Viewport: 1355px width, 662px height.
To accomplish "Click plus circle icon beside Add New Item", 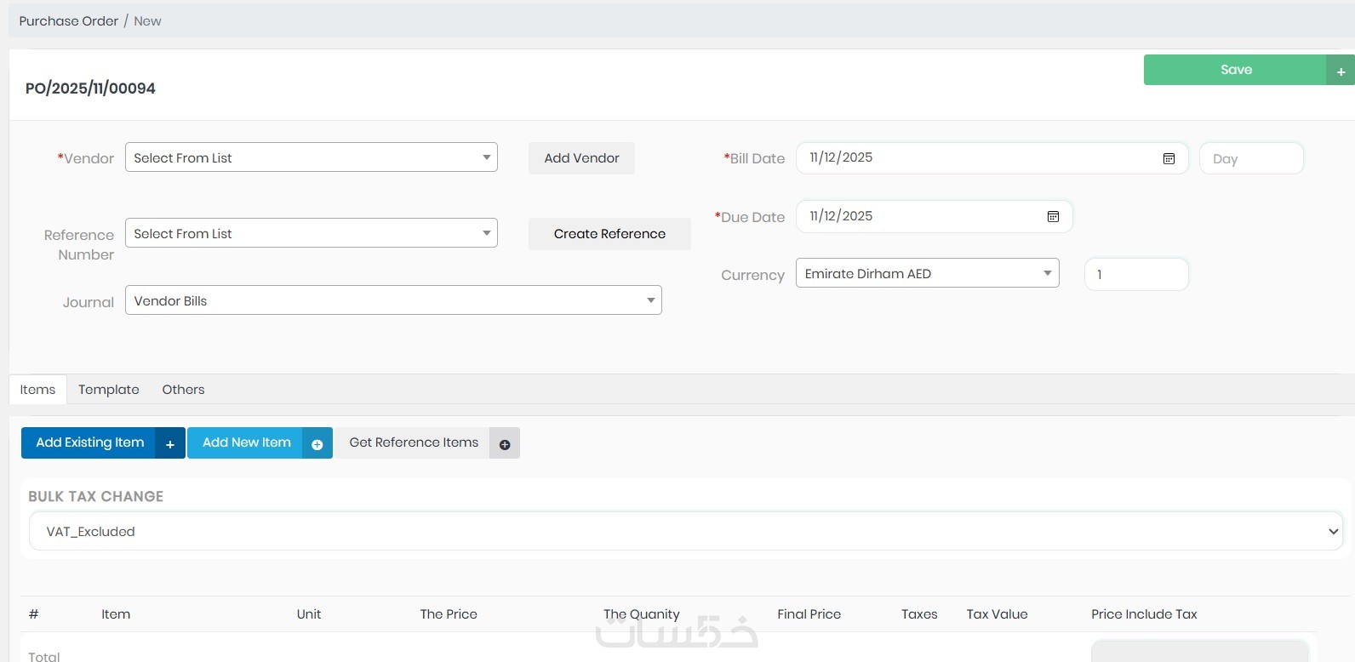I will pyautogui.click(x=317, y=443).
